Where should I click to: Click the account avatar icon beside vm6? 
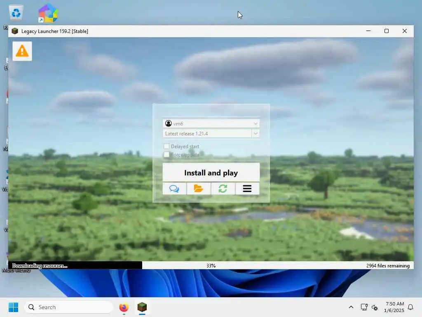169,123
